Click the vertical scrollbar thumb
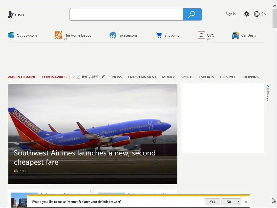The image size is (277, 208). pyautogui.click(x=275, y=18)
